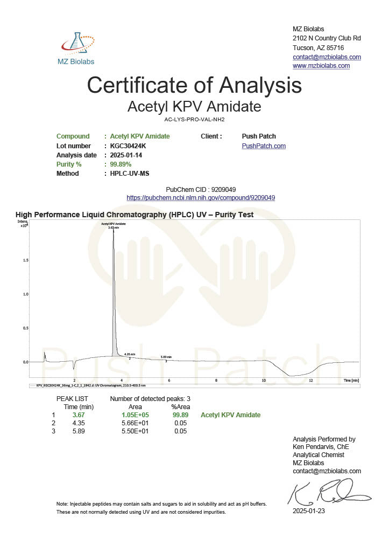Click the Time [min] axis label
The image size is (389, 552).
coord(351,381)
